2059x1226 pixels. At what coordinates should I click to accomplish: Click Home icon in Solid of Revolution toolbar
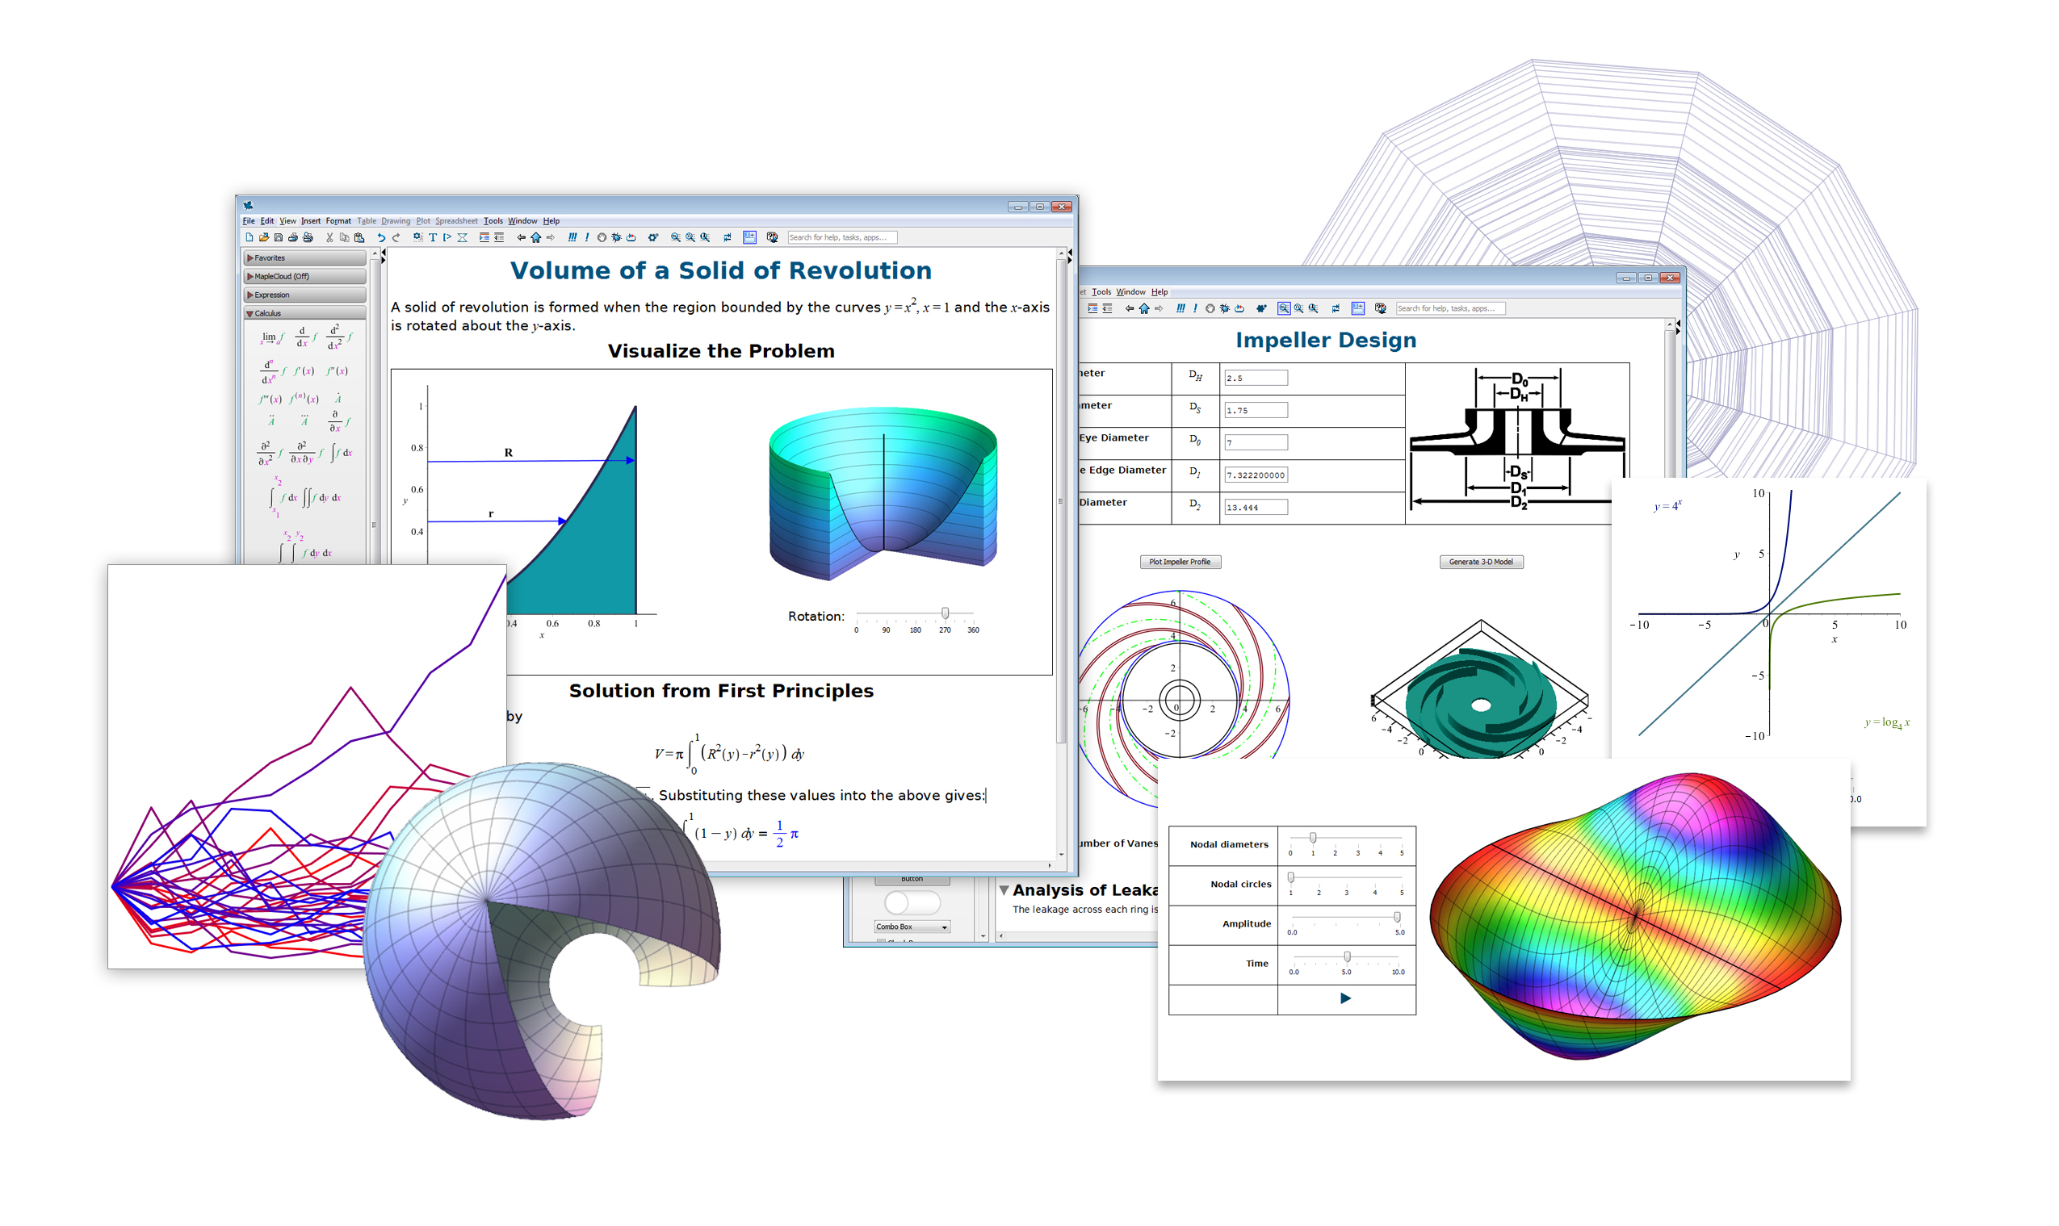(536, 237)
